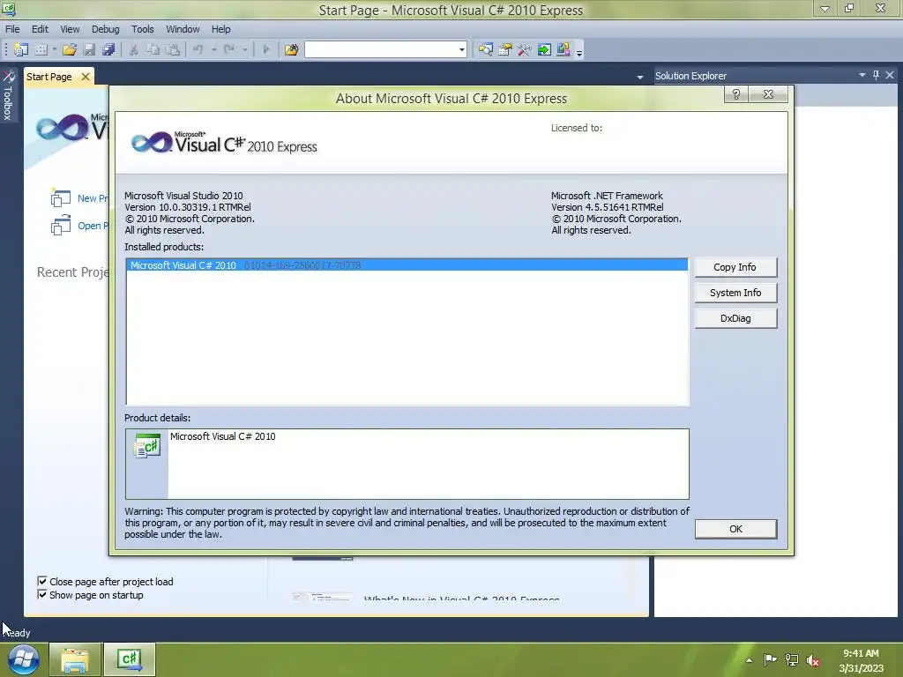Click the Solution Explorer toolbar icon
Image resolution: width=903 pixels, height=677 pixels.
tap(486, 49)
